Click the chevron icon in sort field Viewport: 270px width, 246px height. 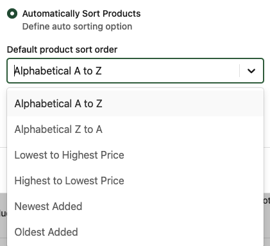pos(251,71)
